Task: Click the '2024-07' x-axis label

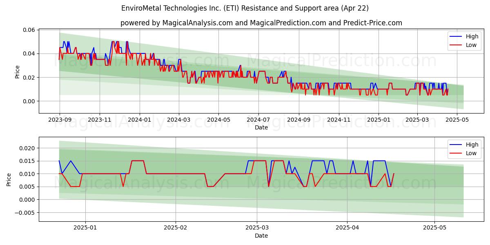Action: coord(258,120)
